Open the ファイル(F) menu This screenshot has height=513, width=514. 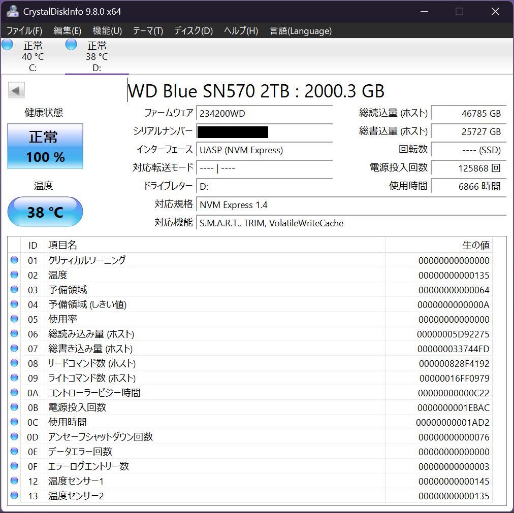(24, 31)
